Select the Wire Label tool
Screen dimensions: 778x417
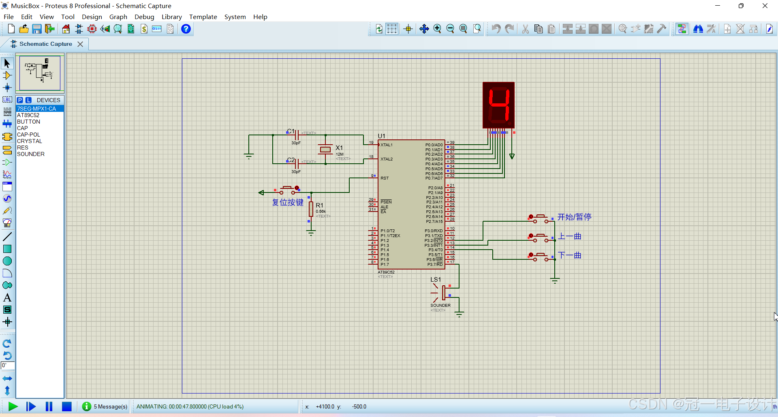7,100
